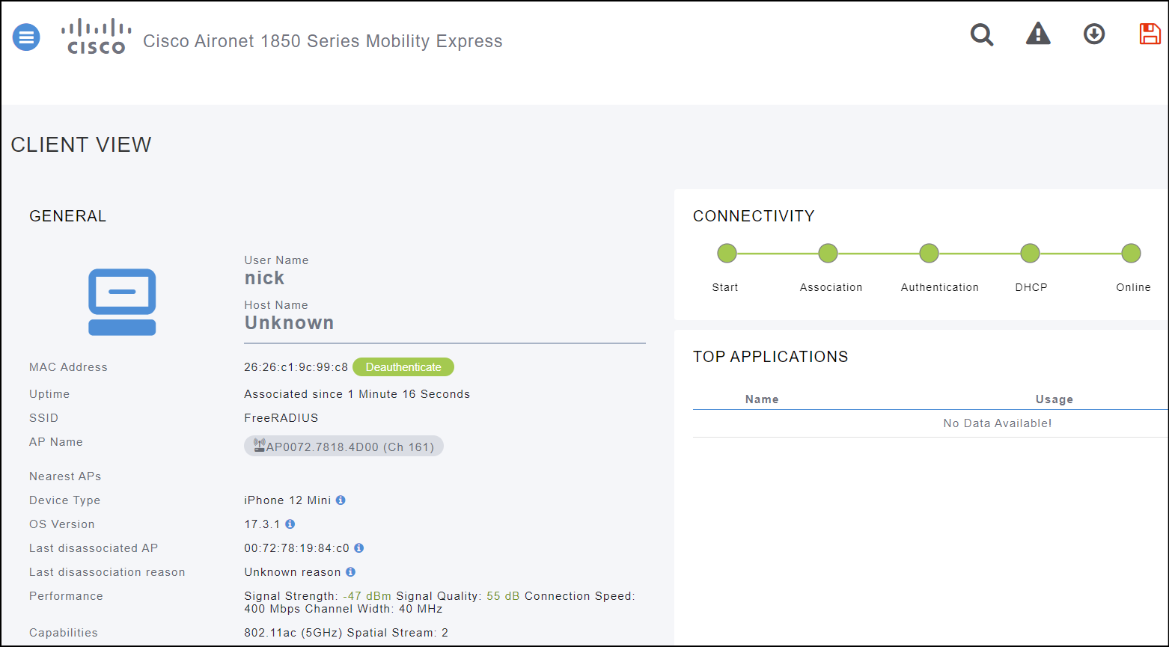Image resolution: width=1169 pixels, height=647 pixels.
Task: Open the search magnifier icon
Action: tap(982, 34)
